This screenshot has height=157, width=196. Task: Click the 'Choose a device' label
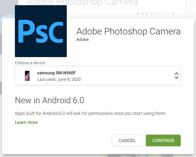tap(30, 63)
